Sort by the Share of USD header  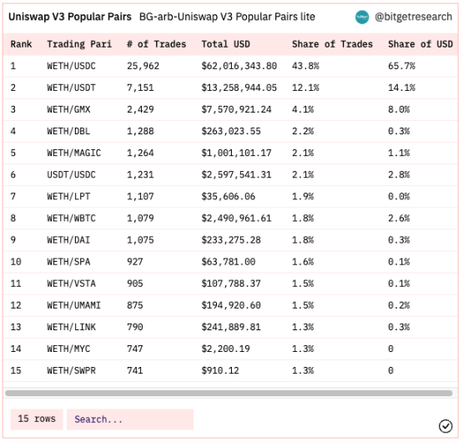(420, 44)
